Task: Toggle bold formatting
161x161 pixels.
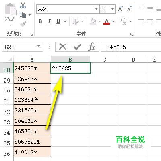Action: (40, 21)
